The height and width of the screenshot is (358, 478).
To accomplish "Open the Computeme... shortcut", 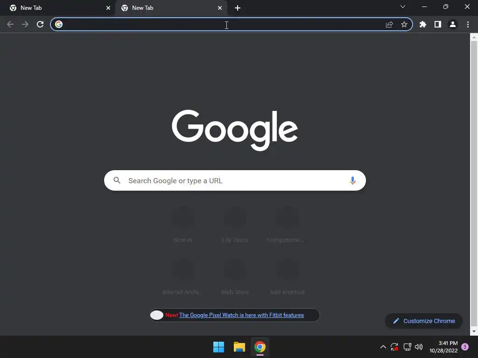I will click(x=287, y=225).
